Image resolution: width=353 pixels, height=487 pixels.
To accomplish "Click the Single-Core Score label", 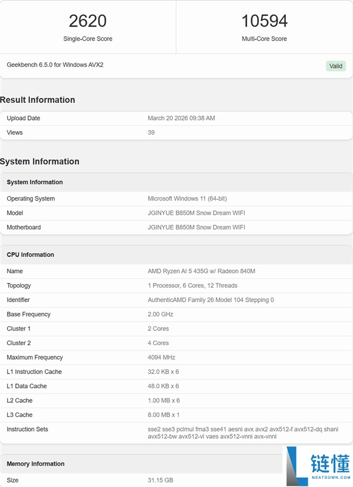I will (88, 39).
